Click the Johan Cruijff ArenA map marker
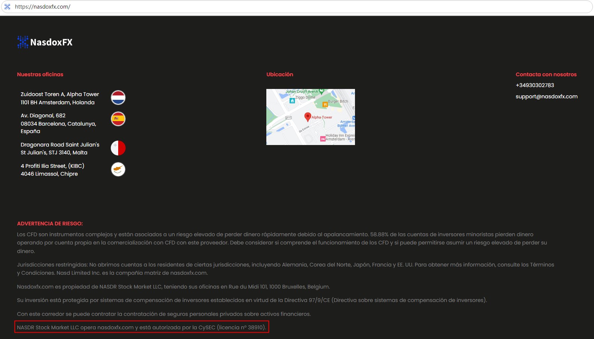 click(x=321, y=92)
